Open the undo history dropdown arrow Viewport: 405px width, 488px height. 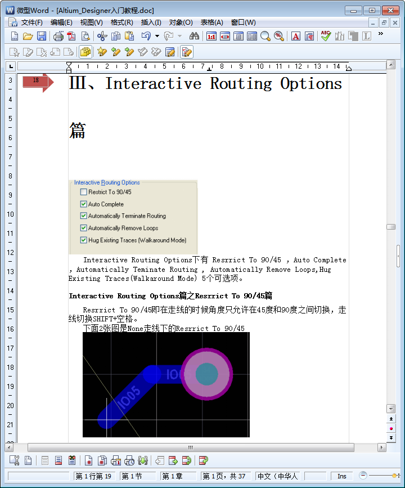pyautogui.click(x=157, y=36)
